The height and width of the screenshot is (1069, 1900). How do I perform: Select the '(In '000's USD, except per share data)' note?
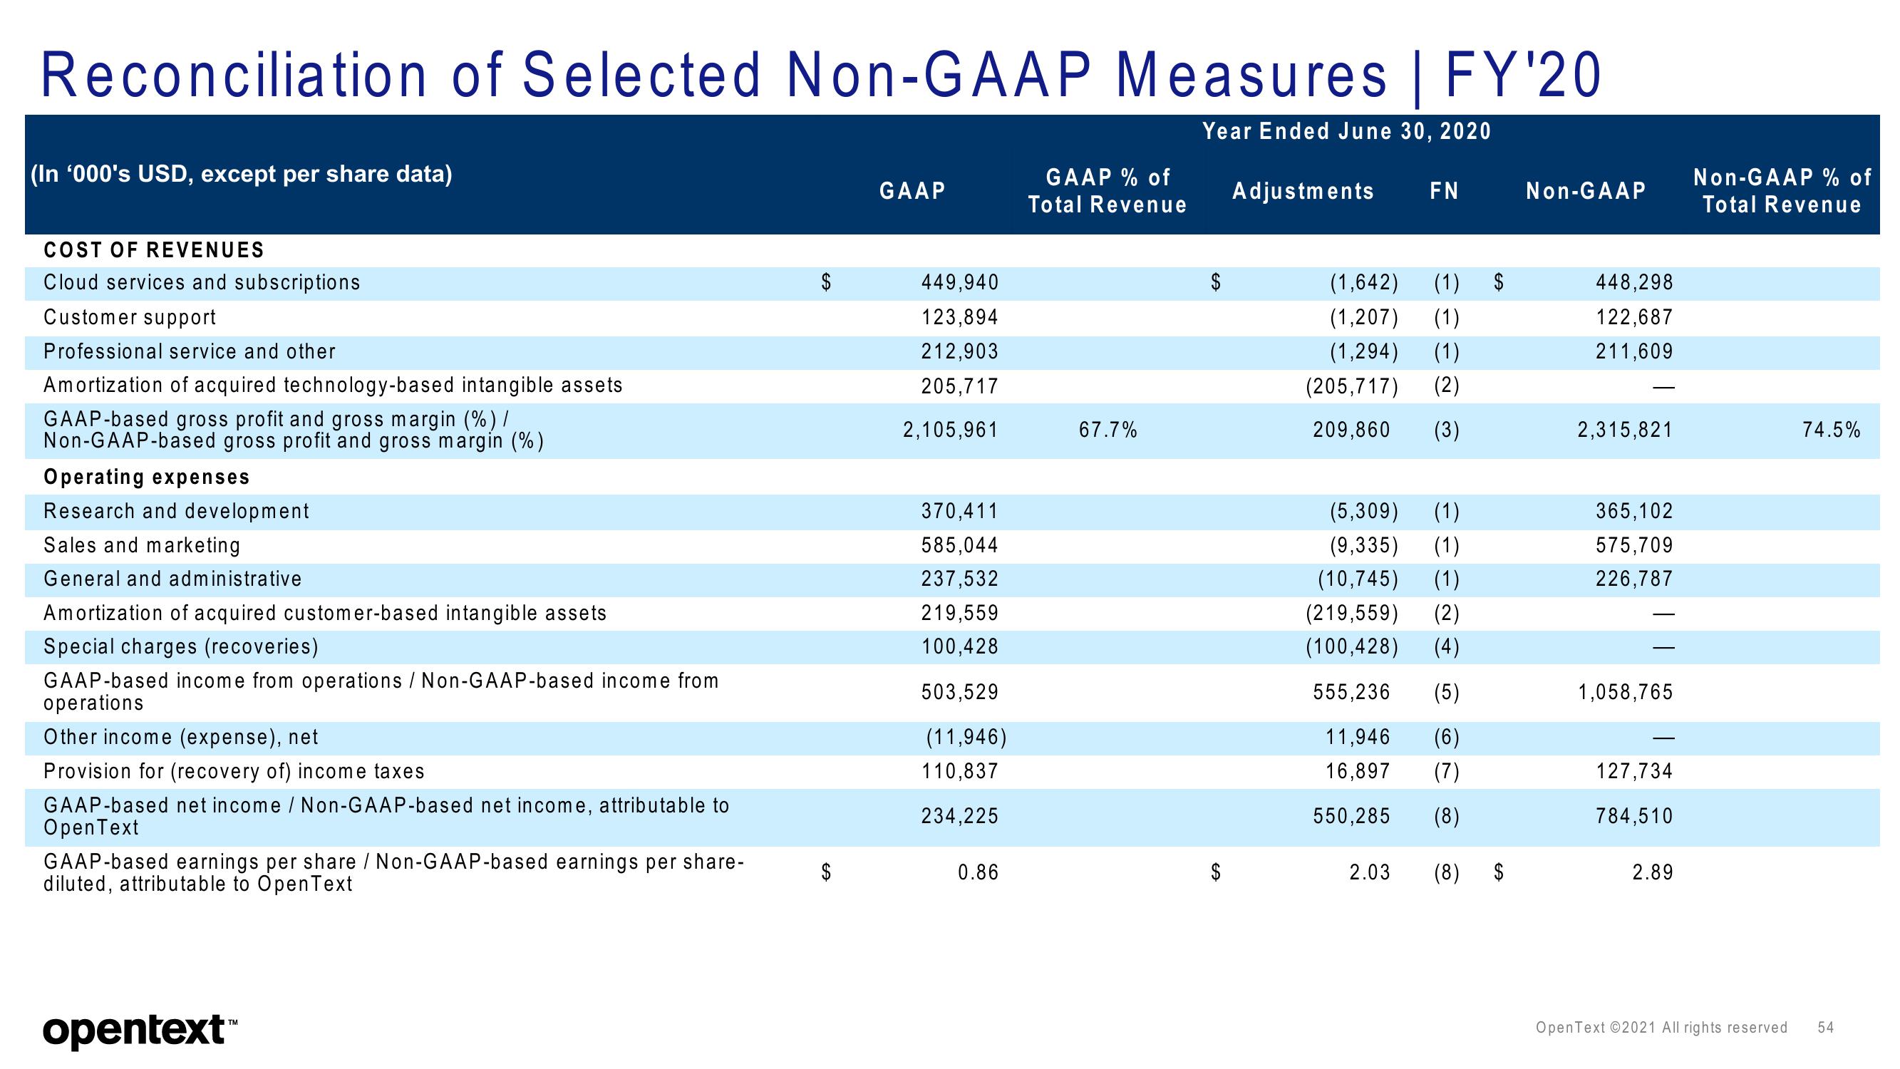coord(241,174)
